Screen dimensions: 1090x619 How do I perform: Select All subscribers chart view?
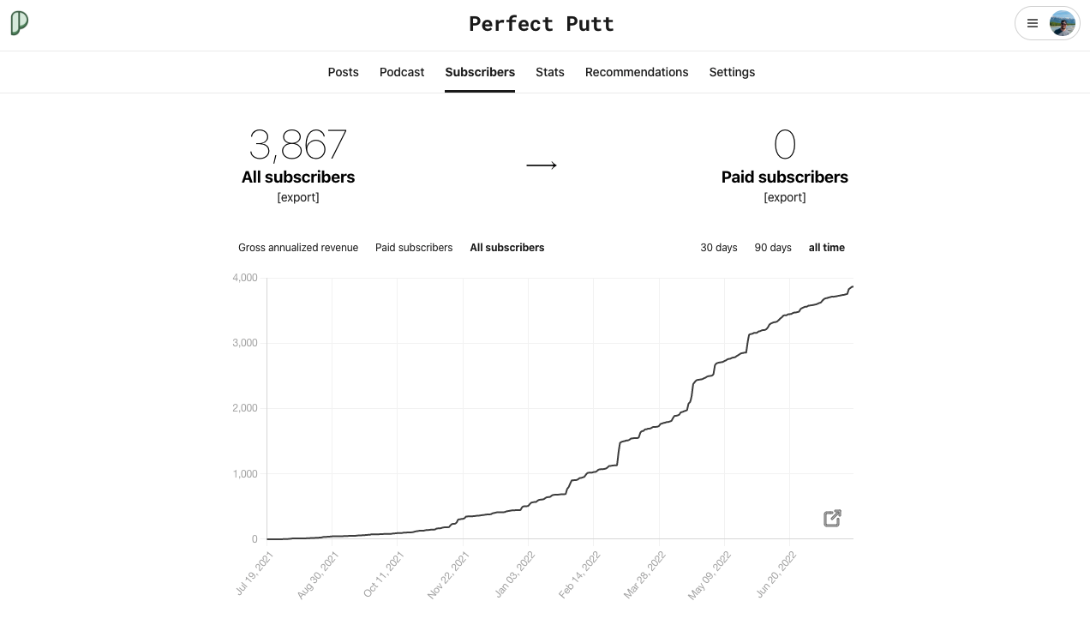click(507, 248)
